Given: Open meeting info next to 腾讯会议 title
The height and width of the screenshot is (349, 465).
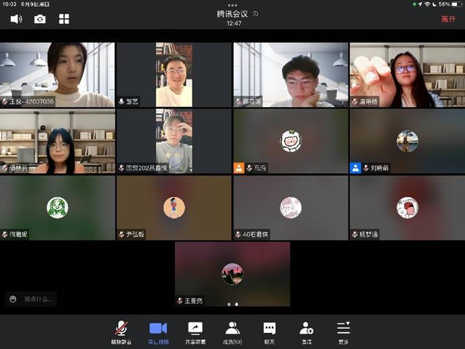Looking at the screenshot, I should tap(255, 13).
